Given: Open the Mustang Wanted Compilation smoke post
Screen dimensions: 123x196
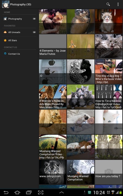Looking at the screenshot, I should (x=81, y=172).
